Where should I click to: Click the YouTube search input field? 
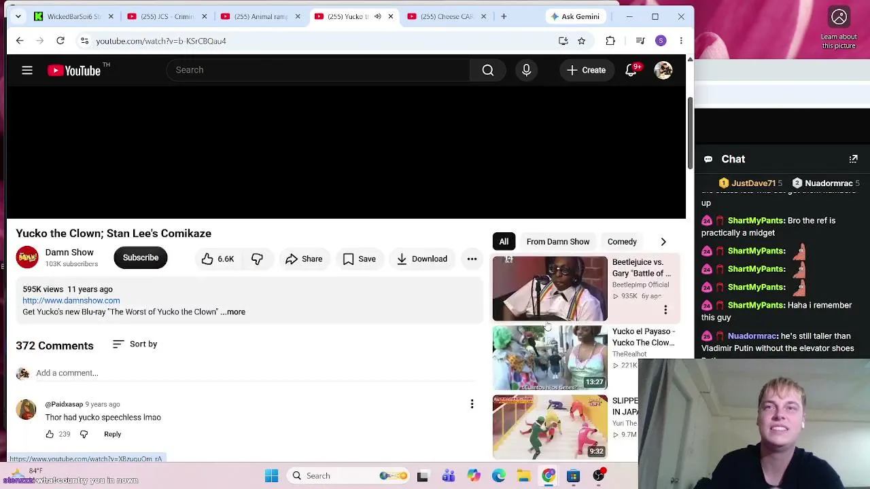coord(318,70)
